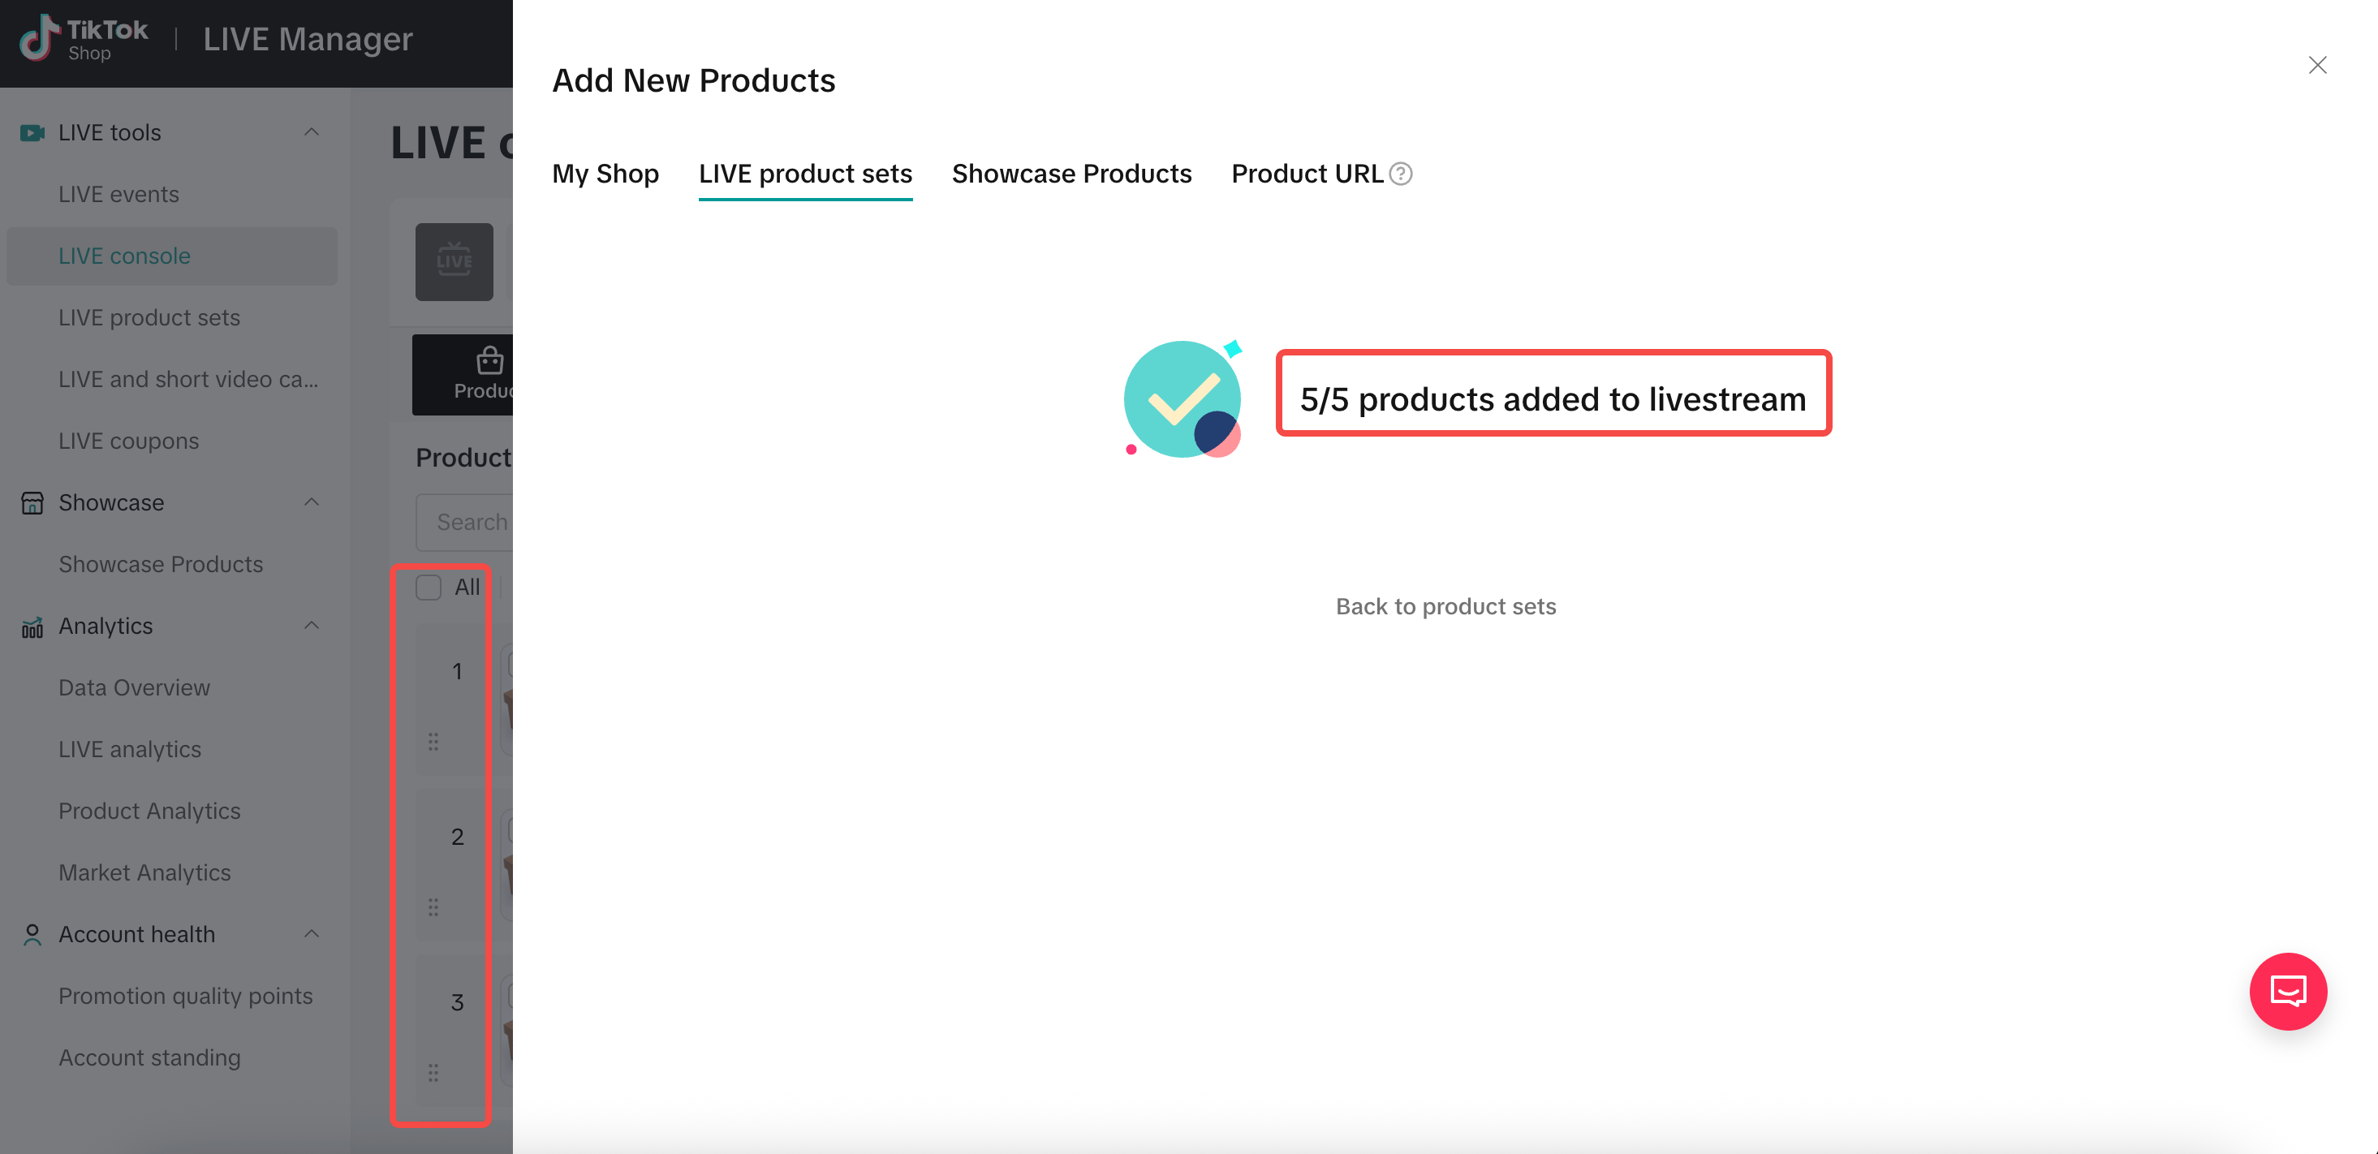Viewport: 2378px width, 1154px height.
Task: Click drag handle dots under product 1
Action: [x=433, y=741]
